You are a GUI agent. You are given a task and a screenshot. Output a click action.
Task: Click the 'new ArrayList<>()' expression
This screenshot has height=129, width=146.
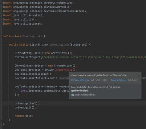point(58,53)
